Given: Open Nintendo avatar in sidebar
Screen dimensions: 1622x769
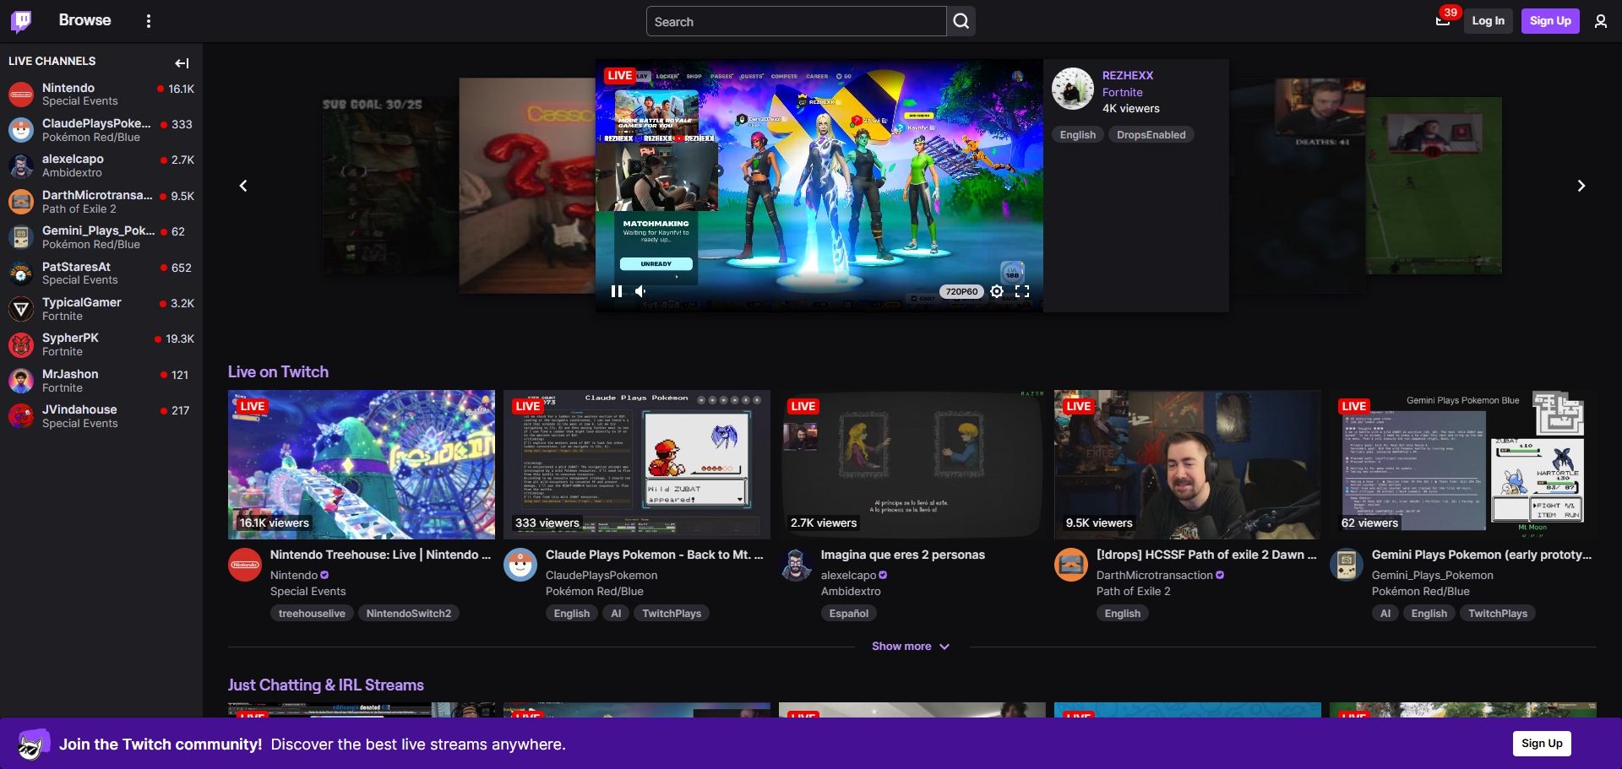Looking at the screenshot, I should point(21,94).
